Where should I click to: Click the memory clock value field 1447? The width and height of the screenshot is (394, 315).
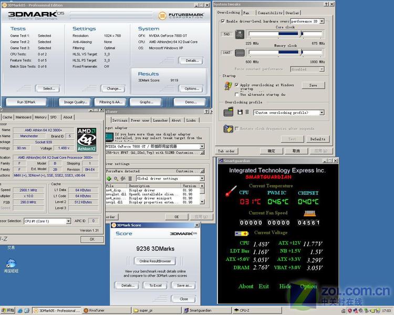pyautogui.click(x=226, y=52)
